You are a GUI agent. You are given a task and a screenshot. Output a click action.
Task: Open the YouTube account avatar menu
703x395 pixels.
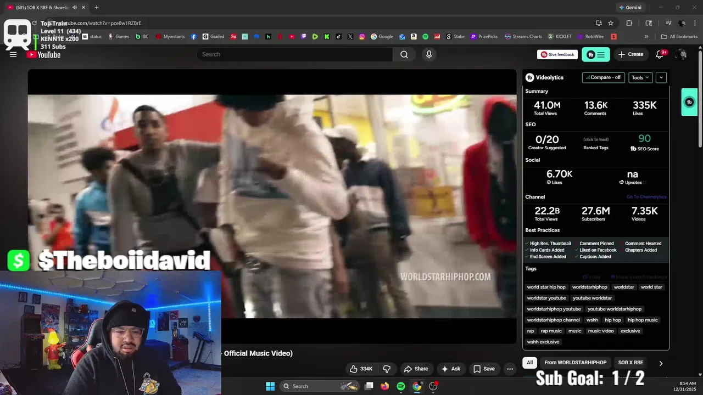click(682, 54)
